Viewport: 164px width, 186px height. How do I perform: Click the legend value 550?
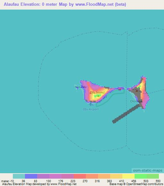click(158, 181)
